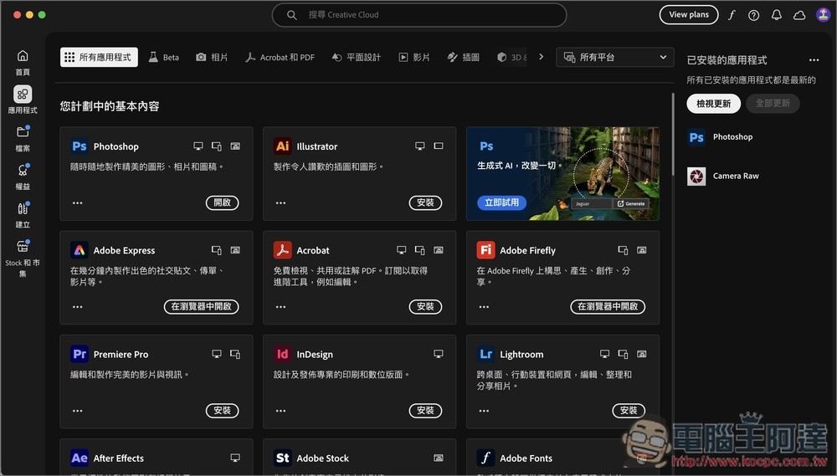The height and width of the screenshot is (476, 837).
Task: Click 開啟 button for Photoshop
Action: click(222, 202)
